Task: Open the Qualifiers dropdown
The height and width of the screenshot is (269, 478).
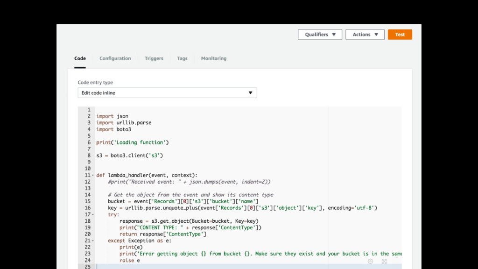Action: click(320, 35)
